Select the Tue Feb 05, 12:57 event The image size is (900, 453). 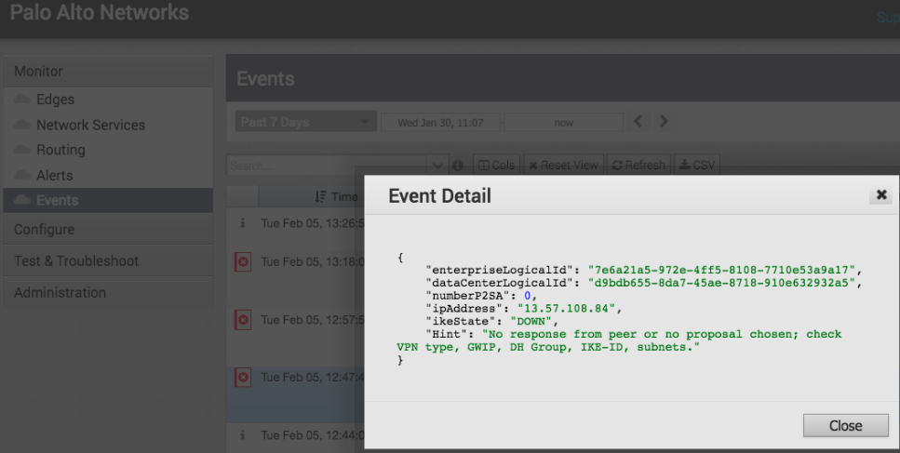pos(312,319)
